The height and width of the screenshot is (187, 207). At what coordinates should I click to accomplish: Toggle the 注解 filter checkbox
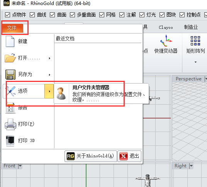(122, 15)
